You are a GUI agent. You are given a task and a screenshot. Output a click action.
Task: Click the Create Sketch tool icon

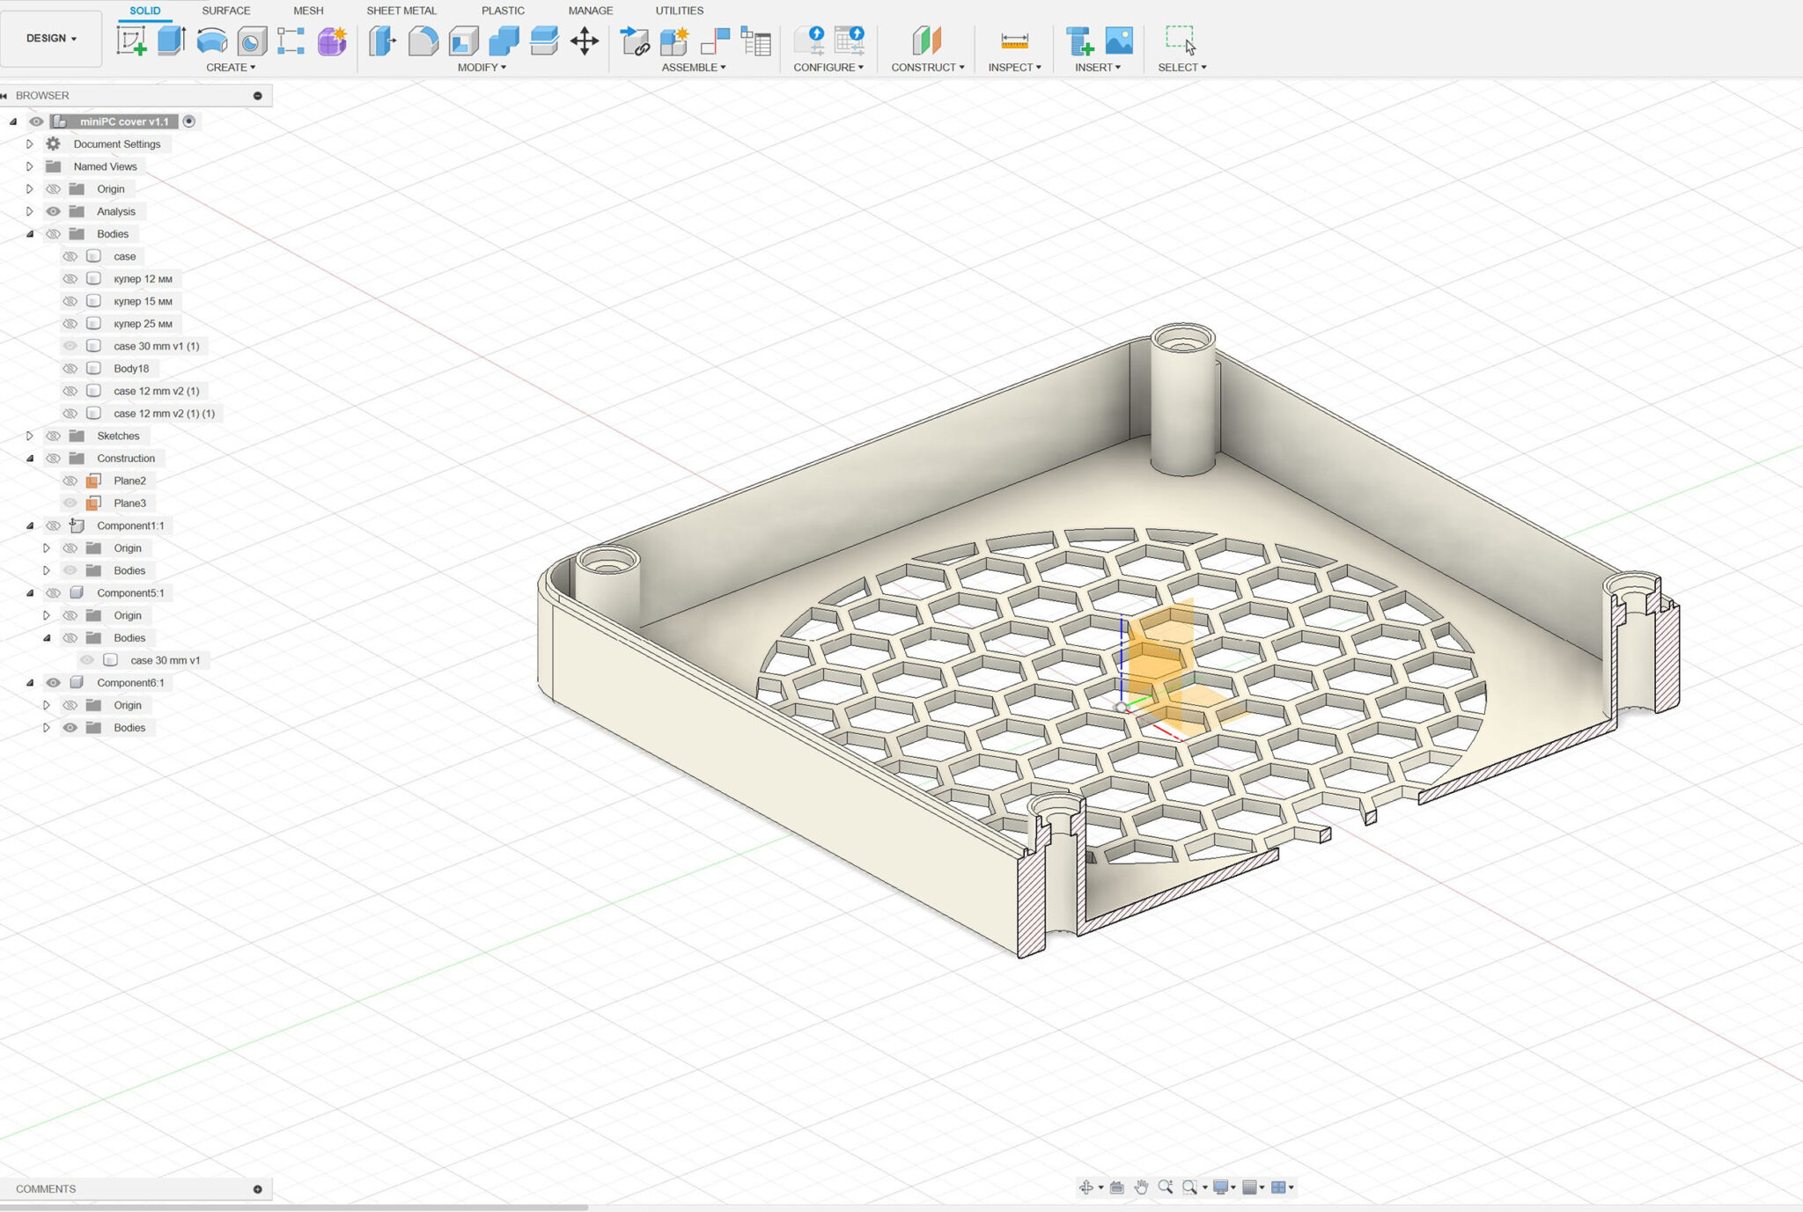(131, 40)
